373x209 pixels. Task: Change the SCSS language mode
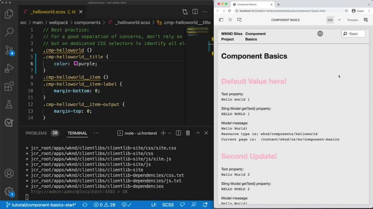pos(168,205)
